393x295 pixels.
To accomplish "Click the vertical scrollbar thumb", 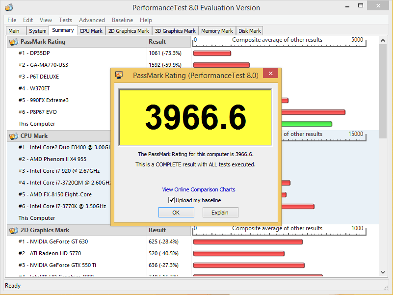I will click(383, 91).
